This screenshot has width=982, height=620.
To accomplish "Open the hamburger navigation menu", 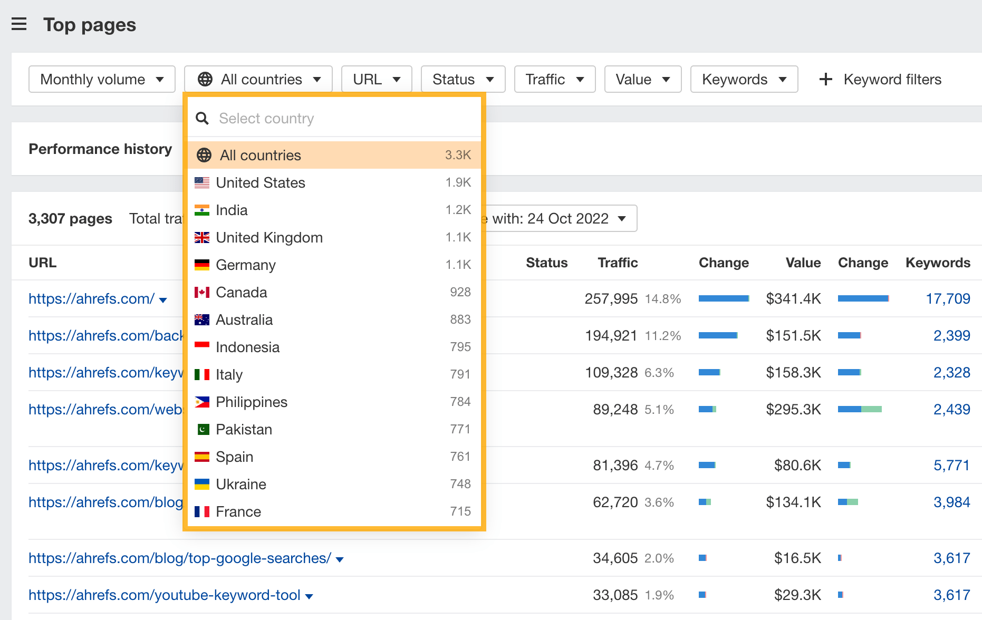I will pos(19,24).
